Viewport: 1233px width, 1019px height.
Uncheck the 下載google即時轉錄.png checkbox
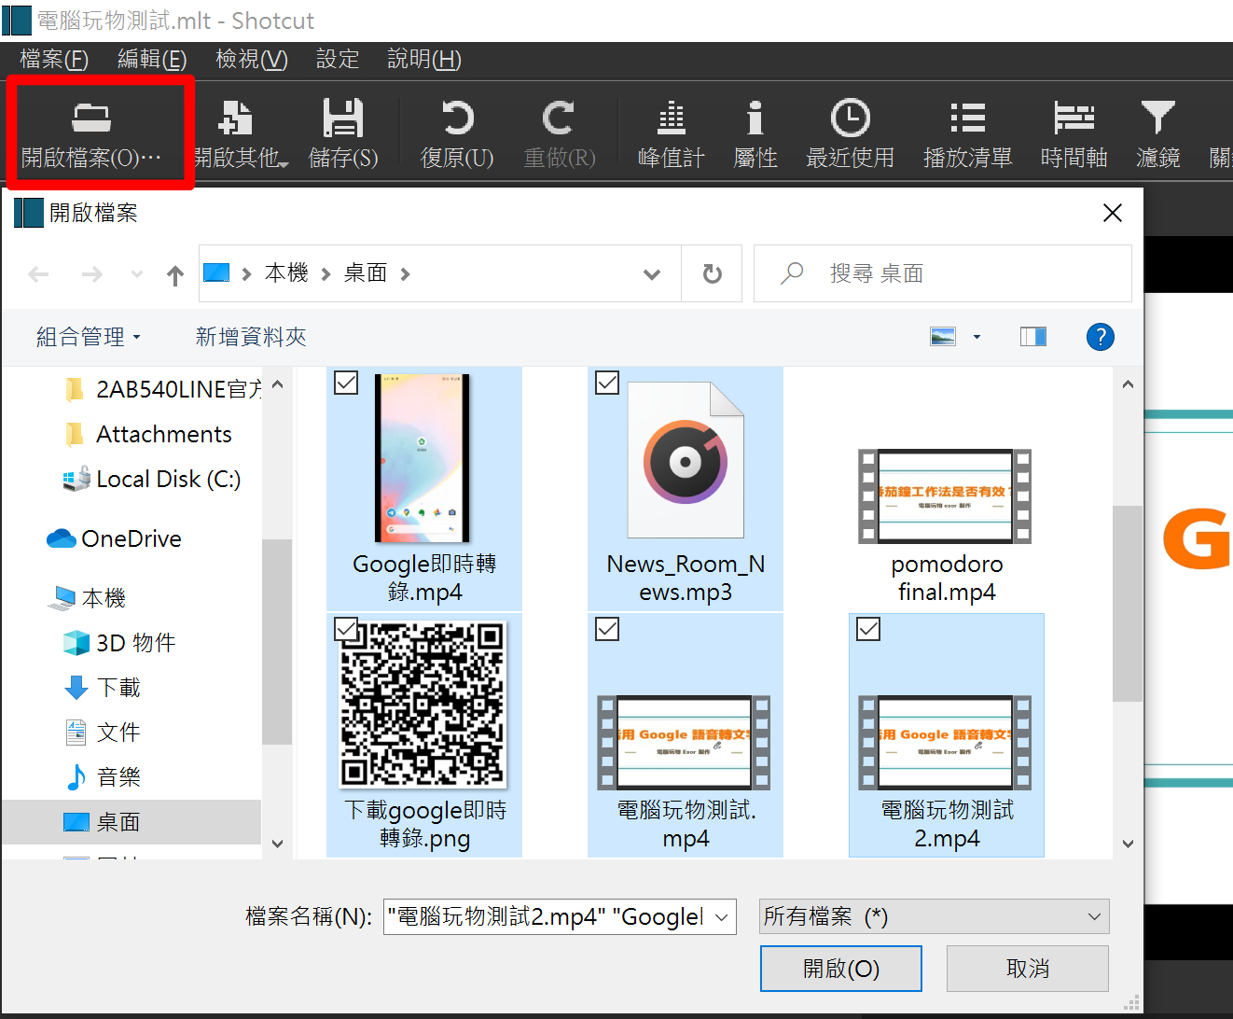[346, 629]
